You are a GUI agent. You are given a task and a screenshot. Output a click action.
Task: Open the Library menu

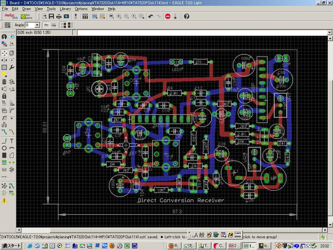[x=65, y=9]
